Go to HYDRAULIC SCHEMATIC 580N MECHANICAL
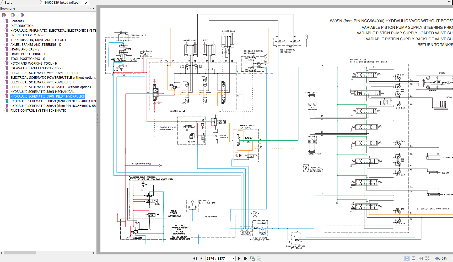453x262 pixels. click(x=42, y=92)
